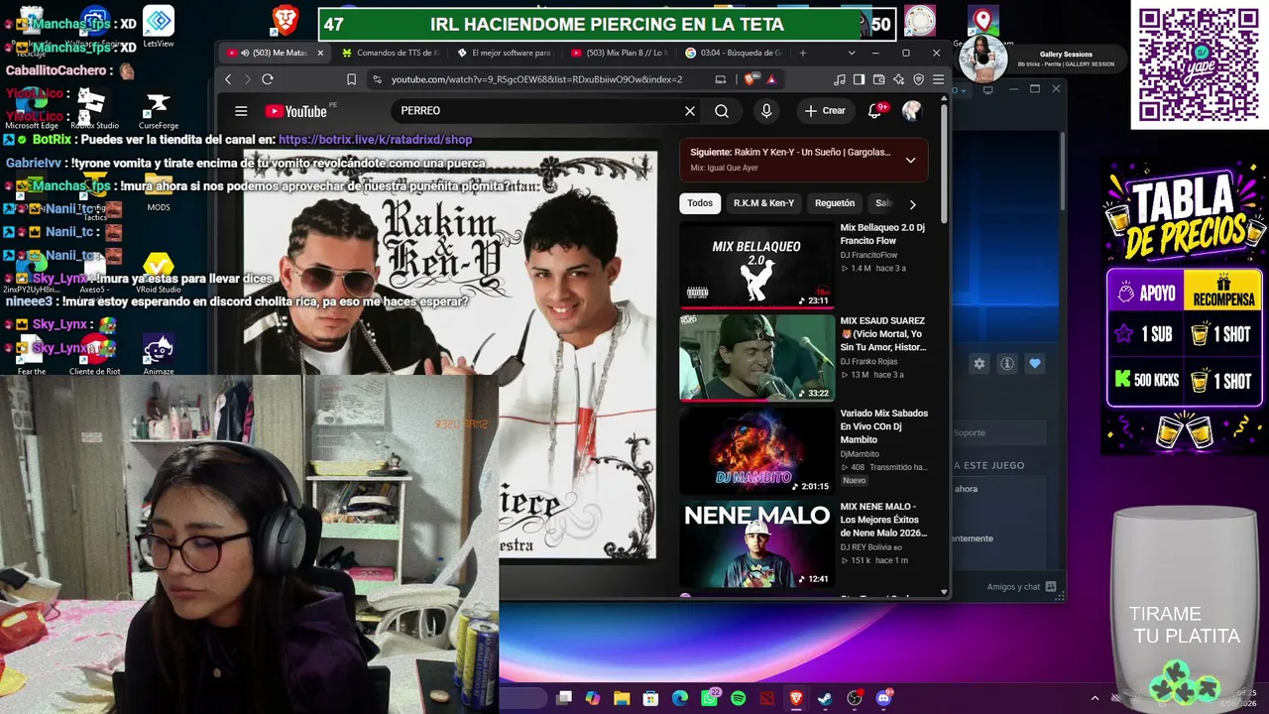Bookmark this page in Brave
Screen dimensions: 1269x714
[351, 79]
